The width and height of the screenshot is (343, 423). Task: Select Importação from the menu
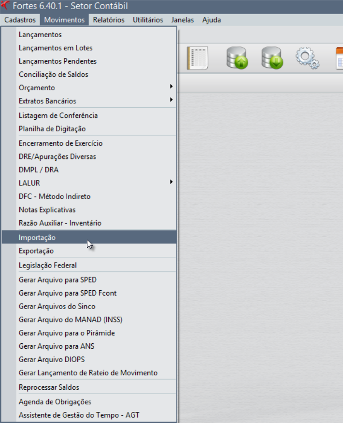point(37,238)
